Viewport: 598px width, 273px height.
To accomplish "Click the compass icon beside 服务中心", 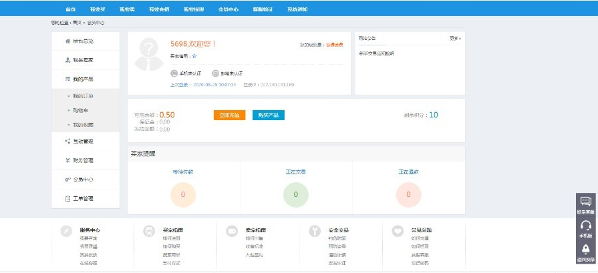I will pos(66,231).
